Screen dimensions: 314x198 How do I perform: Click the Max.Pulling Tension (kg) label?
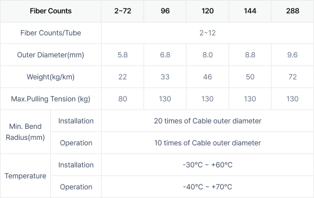pyautogui.click(x=51, y=99)
